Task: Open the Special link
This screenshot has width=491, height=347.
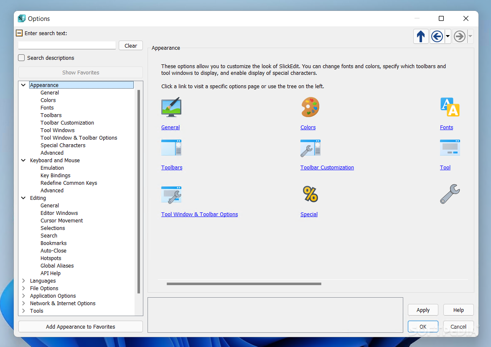Action: point(309,214)
